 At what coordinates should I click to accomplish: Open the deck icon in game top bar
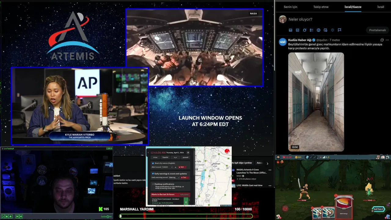click(x=383, y=157)
